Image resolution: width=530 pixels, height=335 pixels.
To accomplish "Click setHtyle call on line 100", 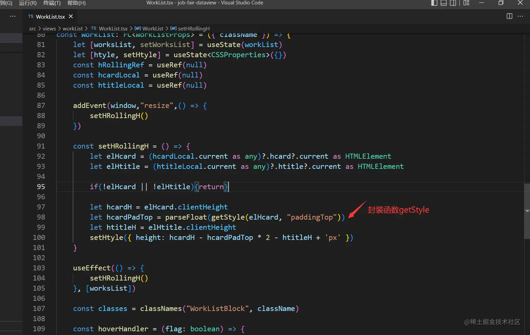I will (107, 238).
